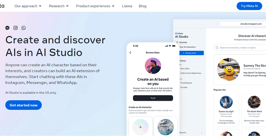
Task: Click the 5:26 time in phone status bar
Action: click(x=135, y=46)
